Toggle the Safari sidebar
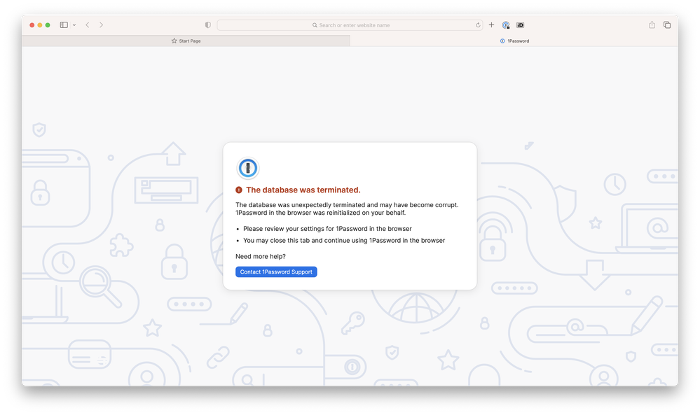This screenshot has height=415, width=700. (x=64, y=25)
